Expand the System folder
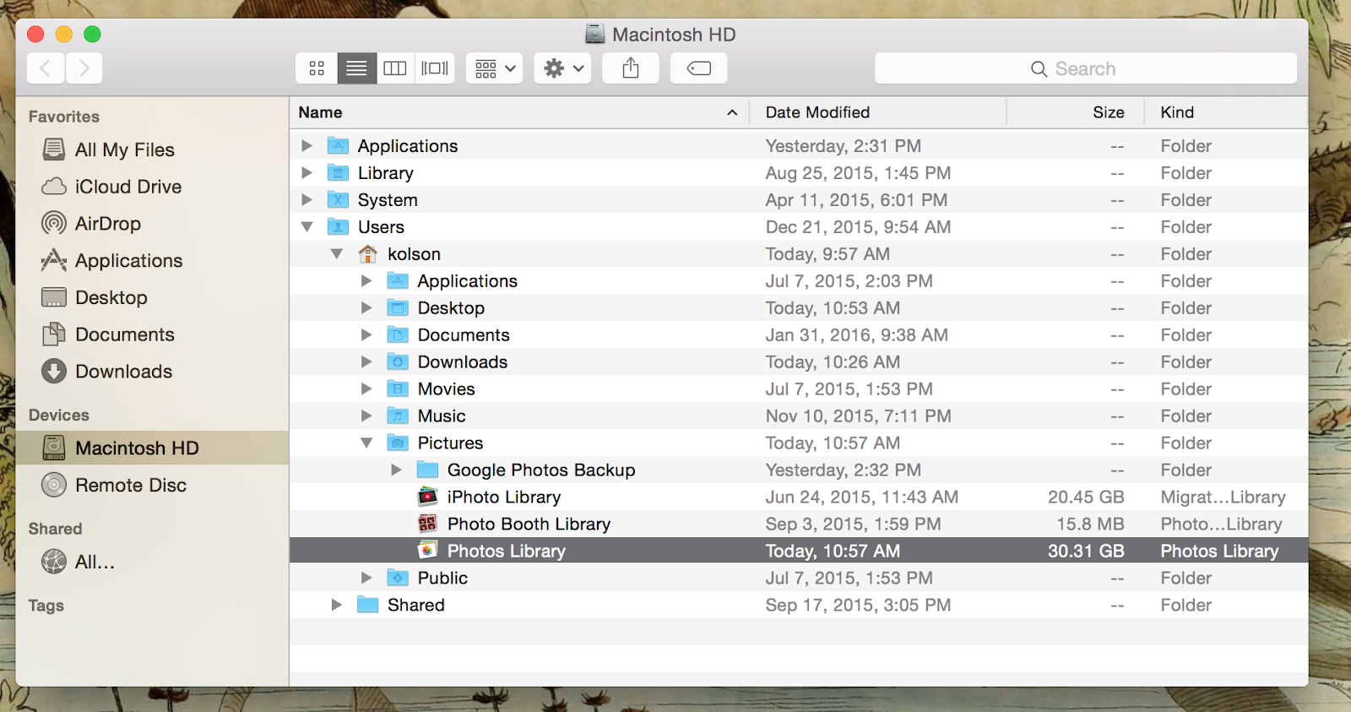 pos(307,200)
